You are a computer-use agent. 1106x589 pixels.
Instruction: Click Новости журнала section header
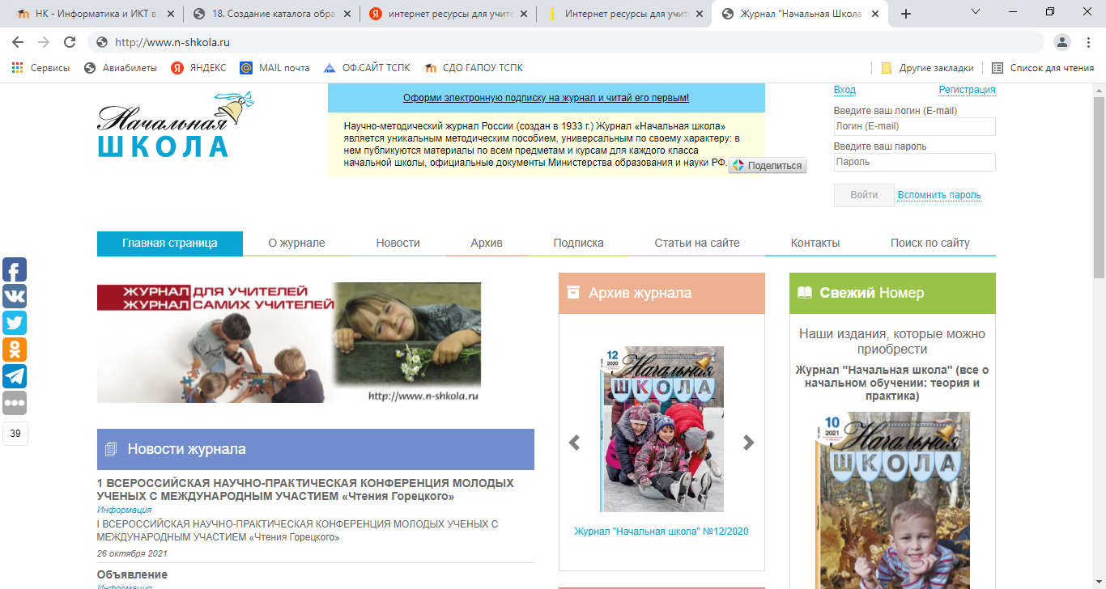(x=316, y=449)
